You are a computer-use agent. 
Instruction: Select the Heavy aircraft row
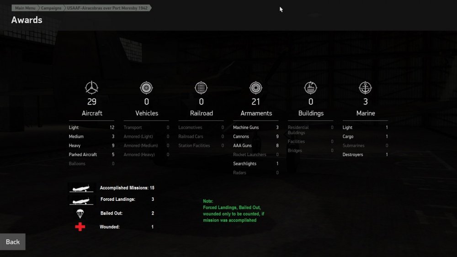pyautogui.click(x=91, y=146)
